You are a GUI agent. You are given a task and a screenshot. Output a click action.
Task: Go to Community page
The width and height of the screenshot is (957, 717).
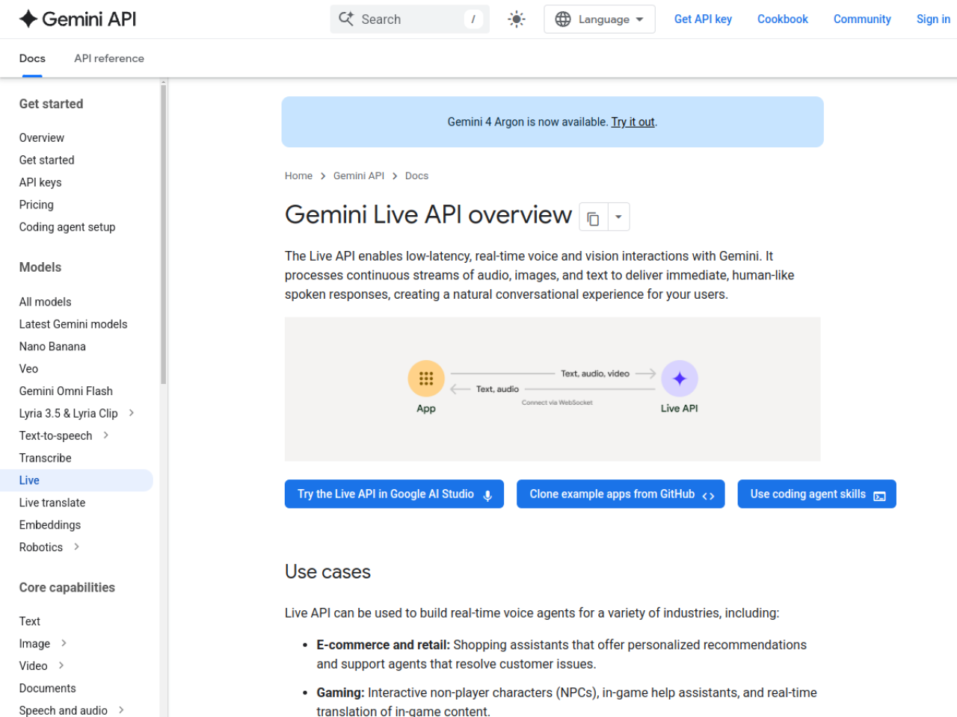[862, 19]
